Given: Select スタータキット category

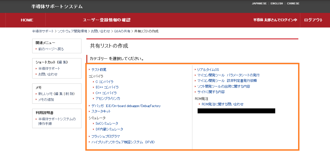Looking at the screenshot, I should coord(101,111).
